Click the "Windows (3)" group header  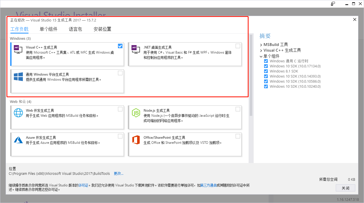click(x=20, y=38)
